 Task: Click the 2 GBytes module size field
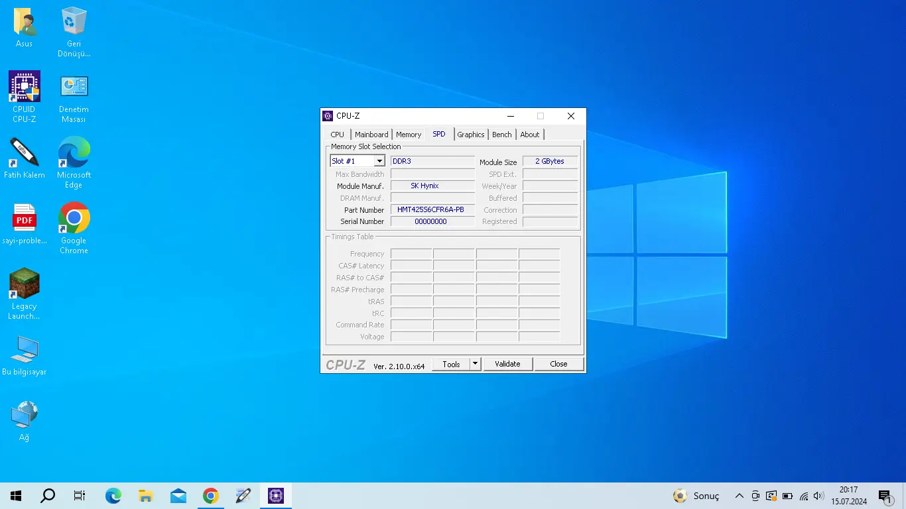pyautogui.click(x=550, y=161)
